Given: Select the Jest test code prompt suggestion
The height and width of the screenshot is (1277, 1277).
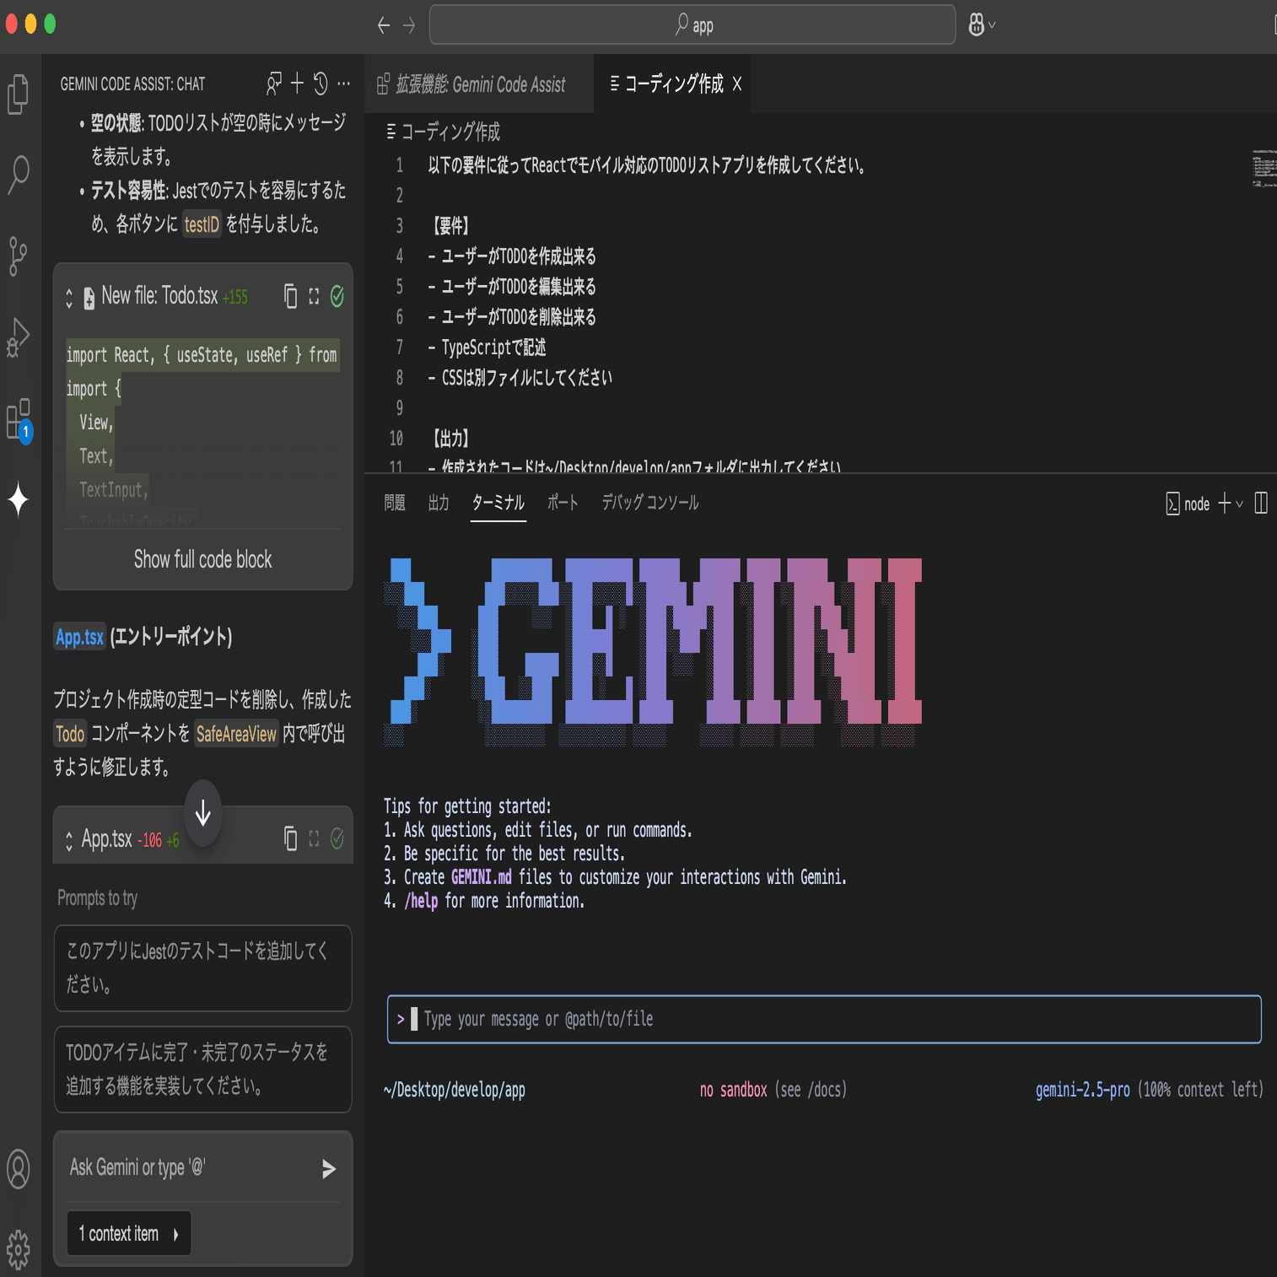Looking at the screenshot, I should [202, 968].
